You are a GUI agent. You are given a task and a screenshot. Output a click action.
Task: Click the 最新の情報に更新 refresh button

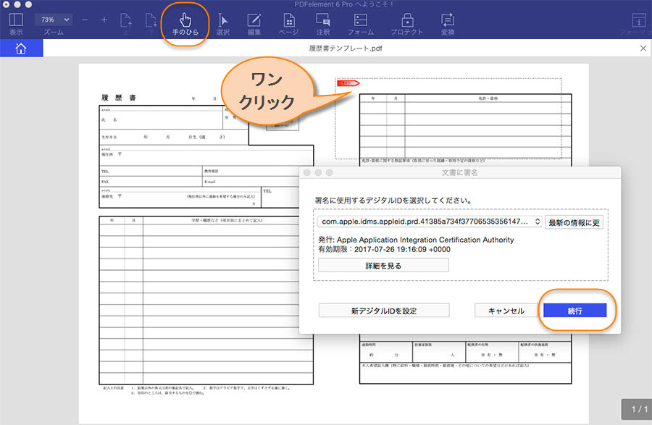point(574,222)
